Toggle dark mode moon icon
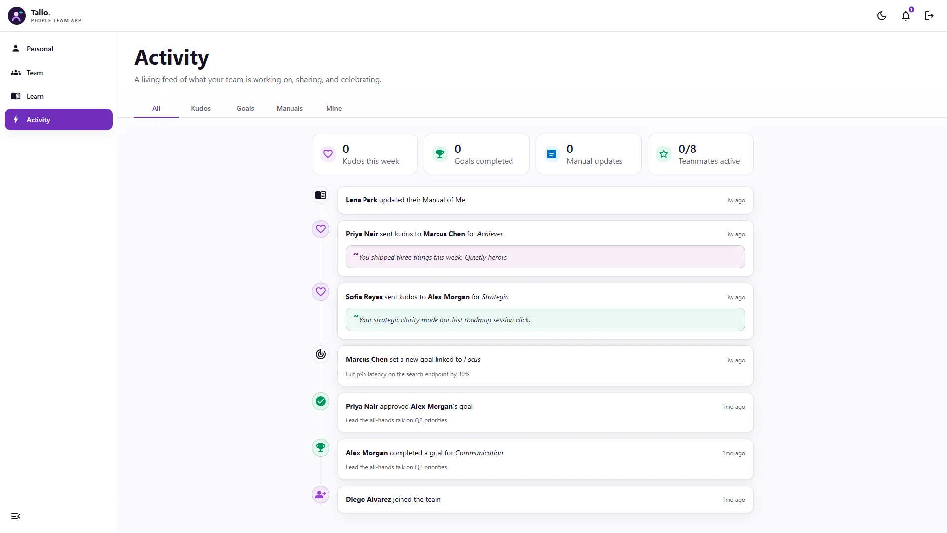Image resolution: width=947 pixels, height=533 pixels. 882,16
